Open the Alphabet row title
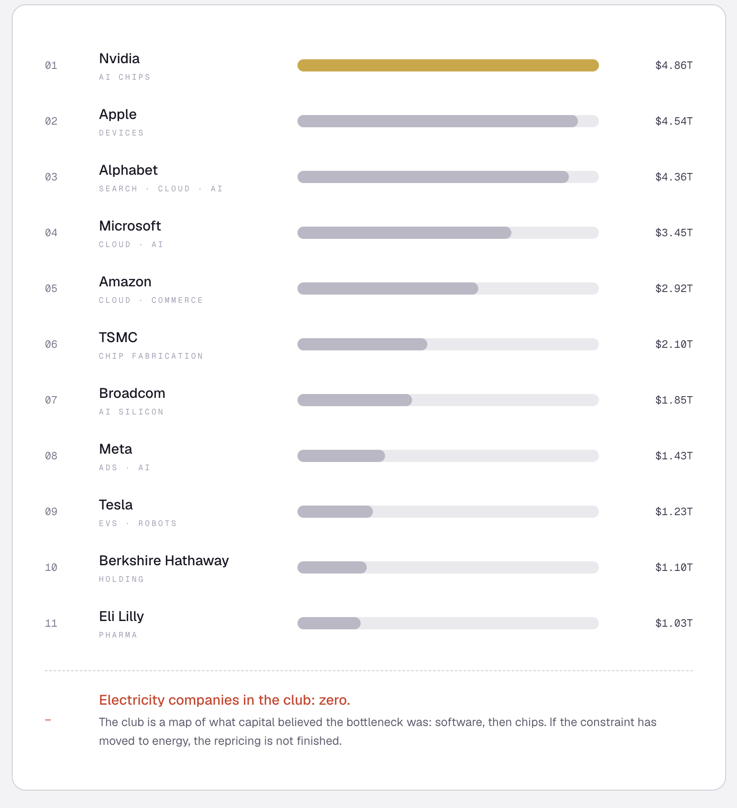 (x=128, y=170)
